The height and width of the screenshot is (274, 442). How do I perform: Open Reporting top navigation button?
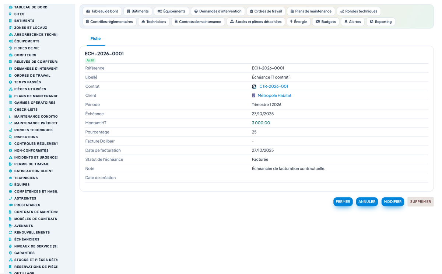(380, 22)
